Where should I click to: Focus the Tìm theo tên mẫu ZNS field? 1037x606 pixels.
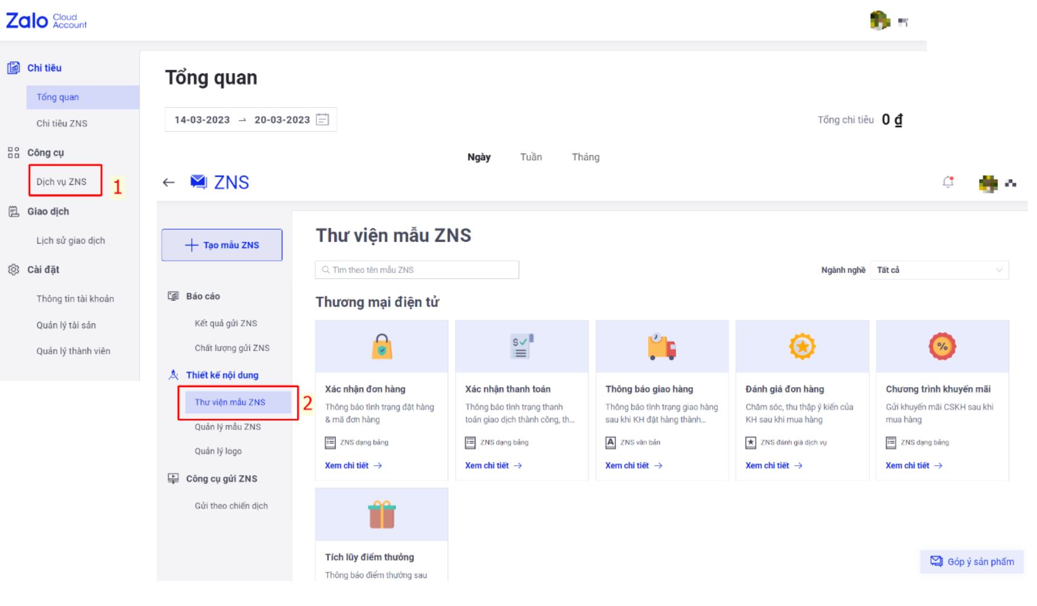(417, 270)
